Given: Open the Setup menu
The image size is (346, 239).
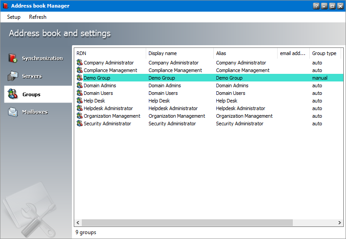Looking at the screenshot, I should pyautogui.click(x=14, y=17).
